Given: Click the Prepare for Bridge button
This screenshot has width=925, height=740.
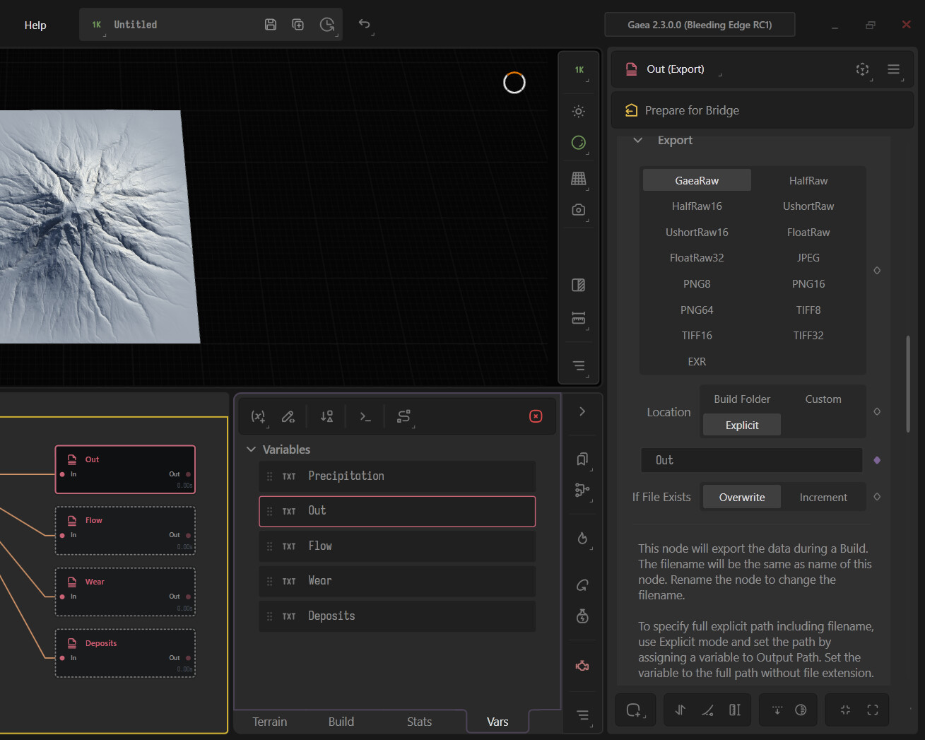Looking at the screenshot, I should coord(762,110).
